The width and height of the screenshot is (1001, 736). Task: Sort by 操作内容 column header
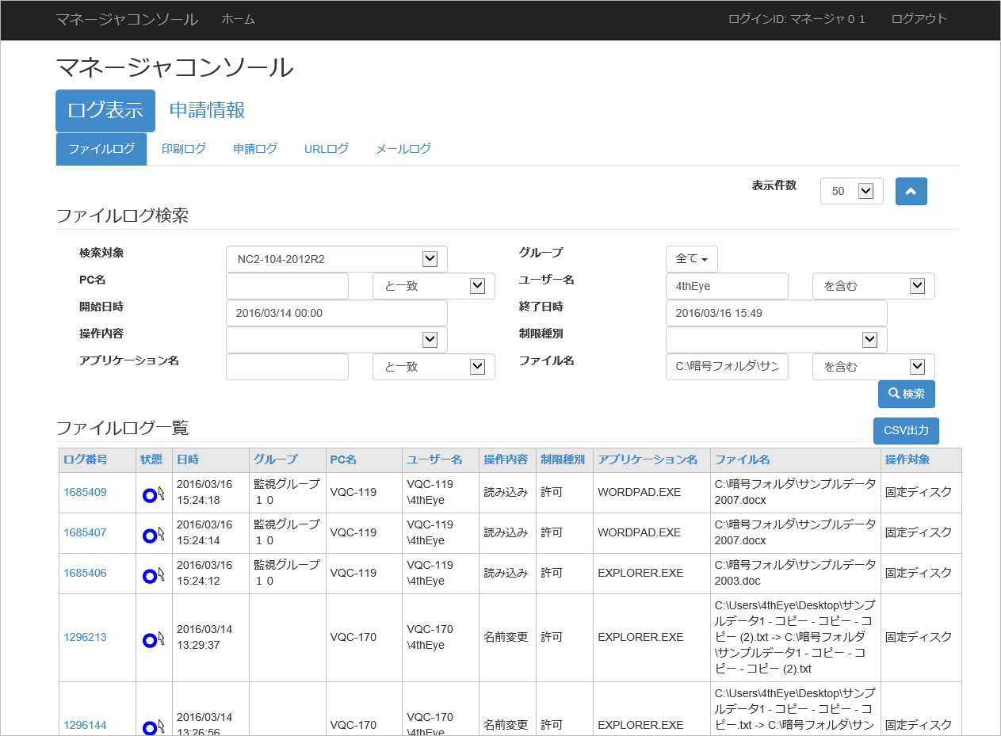[x=506, y=460]
